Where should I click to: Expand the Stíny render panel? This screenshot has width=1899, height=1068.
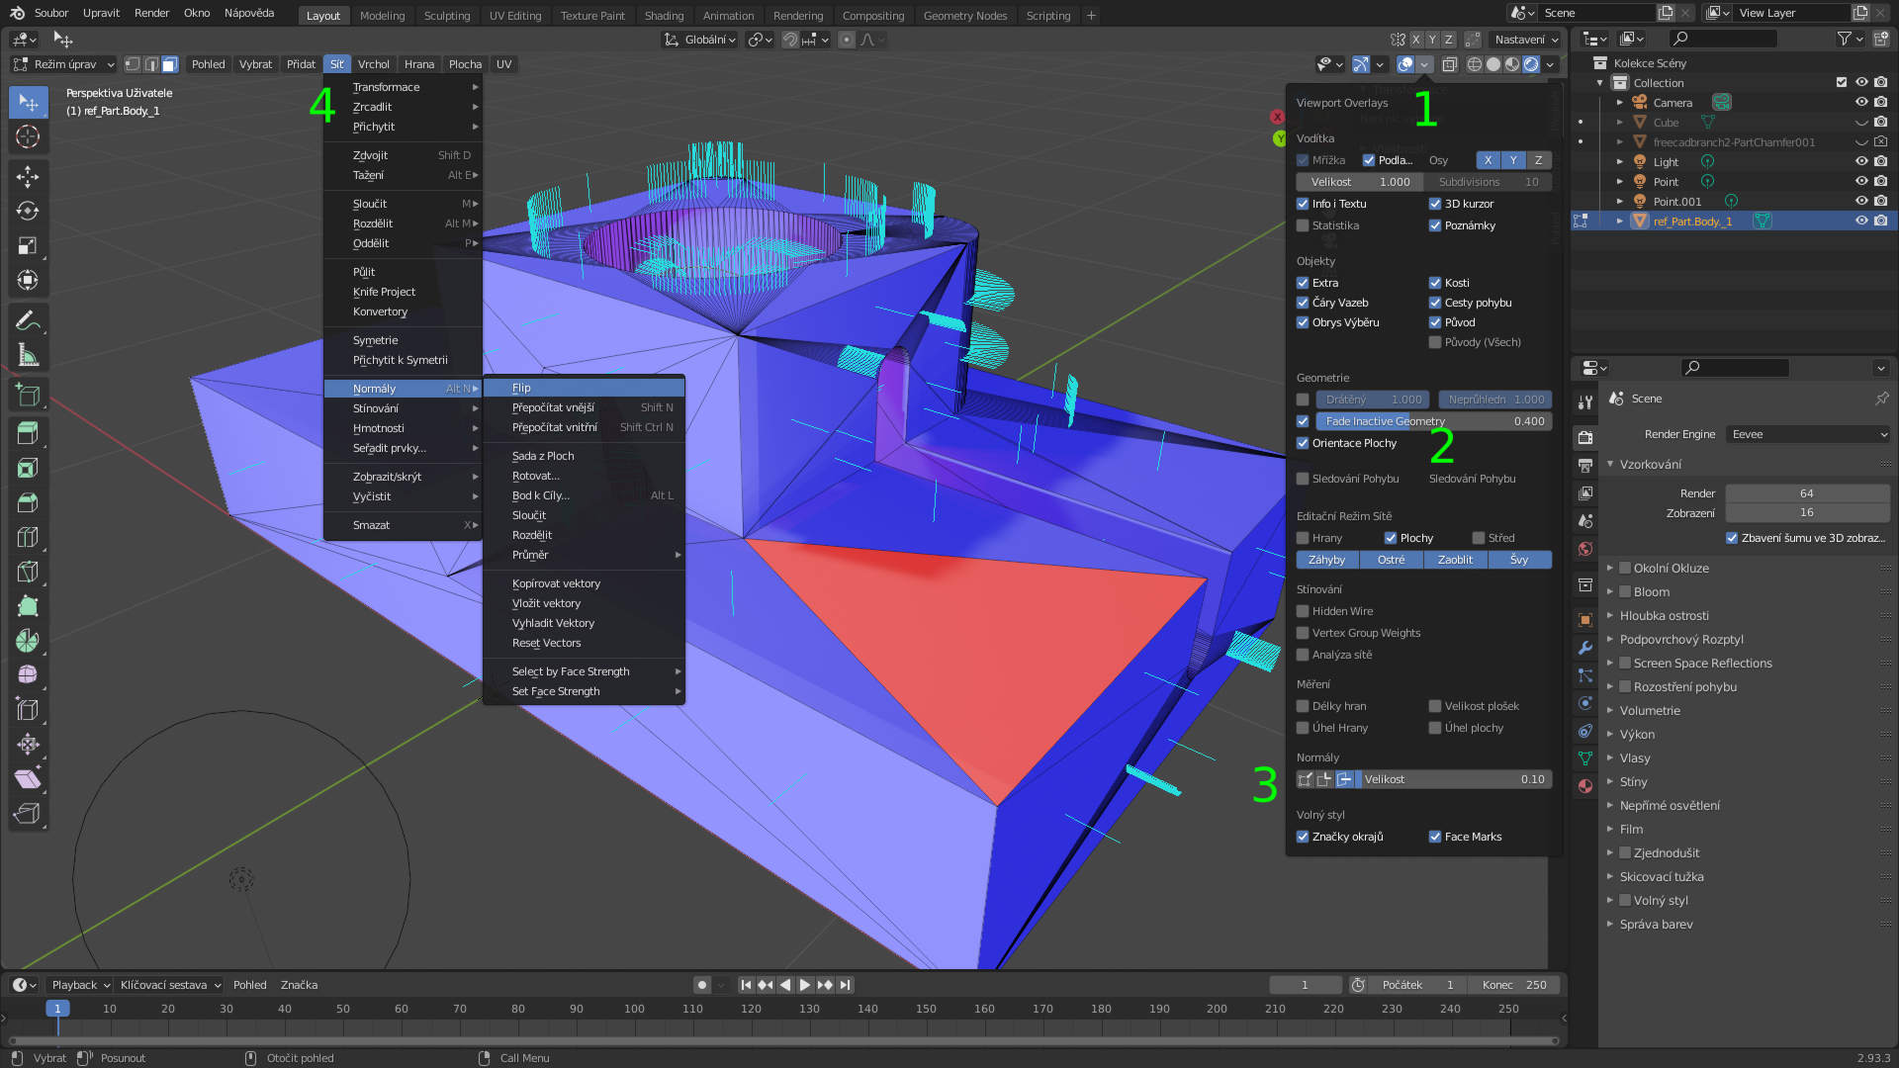(1610, 781)
